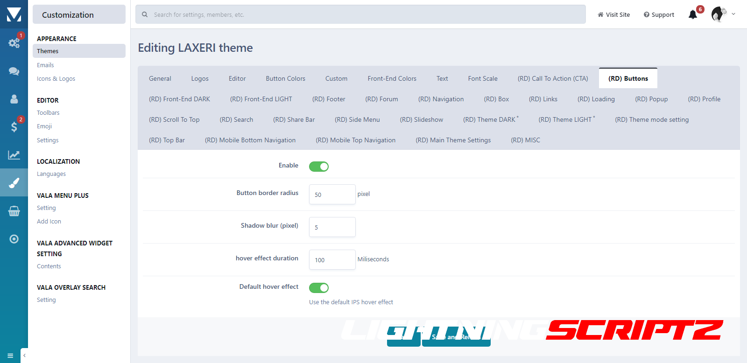Toggle the Enable switch off
This screenshot has height=363, width=747.
319,167
